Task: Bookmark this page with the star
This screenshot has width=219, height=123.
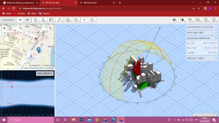Action: (x=199, y=8)
